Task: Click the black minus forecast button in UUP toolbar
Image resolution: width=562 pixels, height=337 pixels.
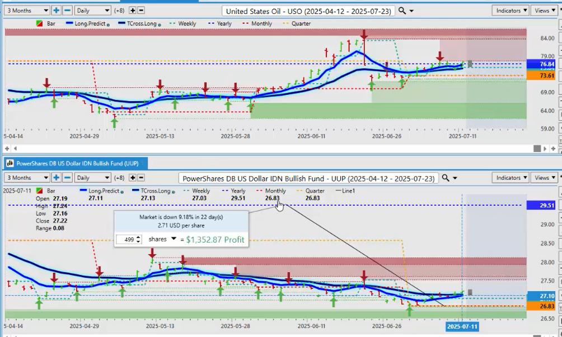Action: [x=140, y=178]
